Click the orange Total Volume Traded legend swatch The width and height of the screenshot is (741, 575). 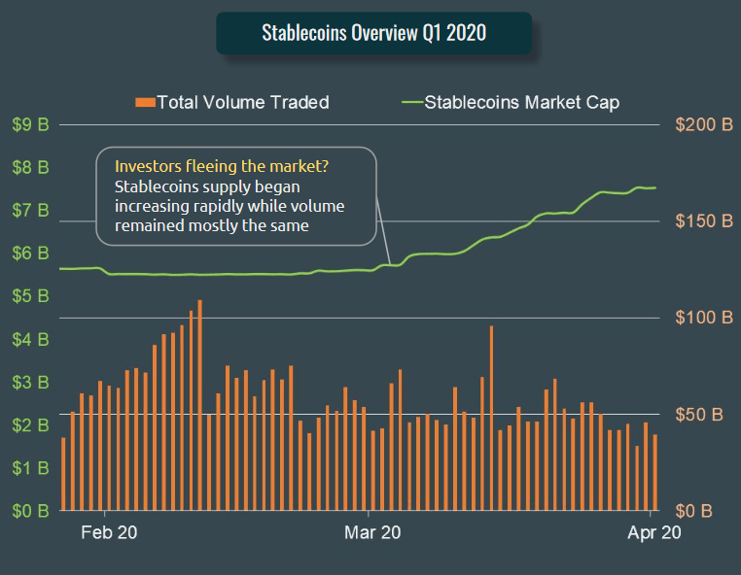point(145,102)
